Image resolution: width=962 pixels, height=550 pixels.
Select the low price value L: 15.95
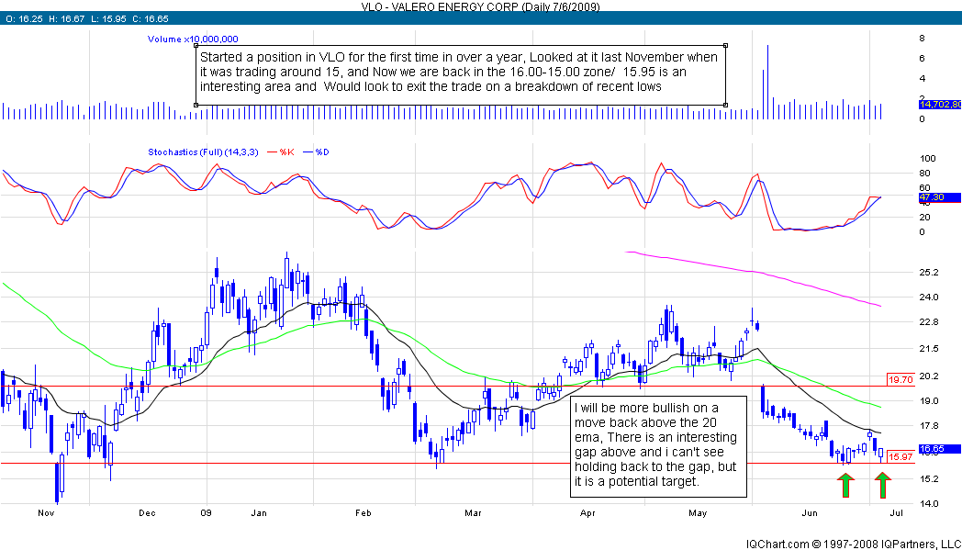pyautogui.click(x=107, y=19)
